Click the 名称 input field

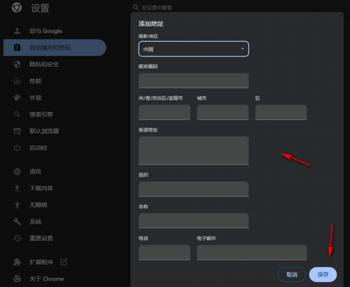(194, 221)
